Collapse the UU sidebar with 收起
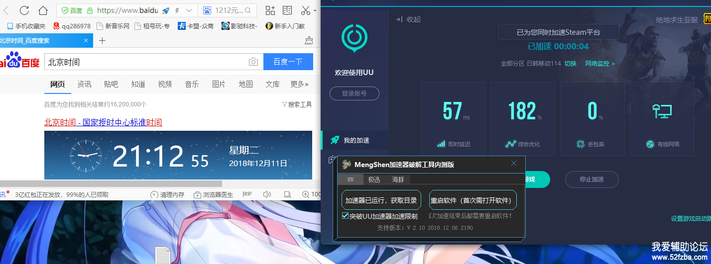This screenshot has height=264, width=711. [x=408, y=19]
